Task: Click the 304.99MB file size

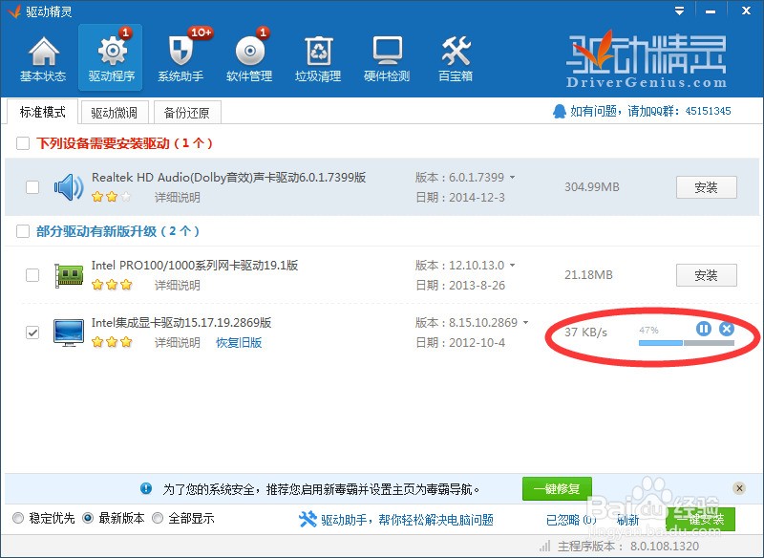Action: [592, 187]
